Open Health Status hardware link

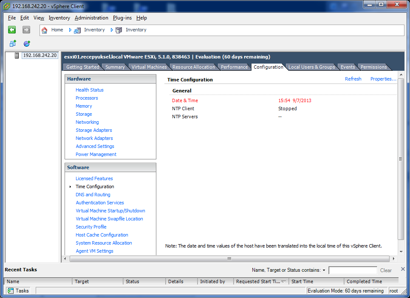tap(89, 90)
